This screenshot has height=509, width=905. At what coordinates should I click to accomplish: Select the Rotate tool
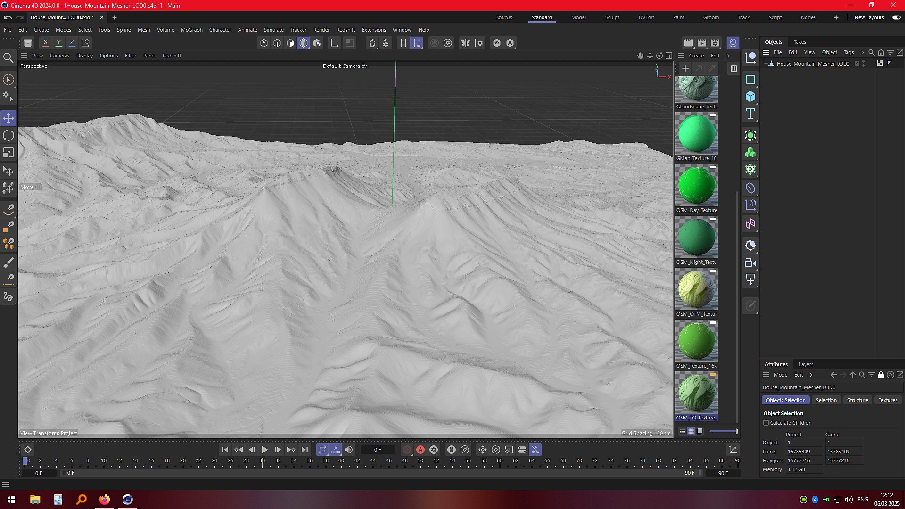(8, 136)
